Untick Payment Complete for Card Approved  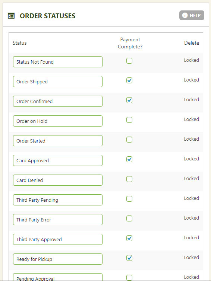pos(129,159)
